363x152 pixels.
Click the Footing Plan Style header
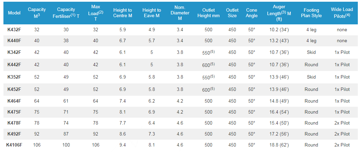[311, 13]
